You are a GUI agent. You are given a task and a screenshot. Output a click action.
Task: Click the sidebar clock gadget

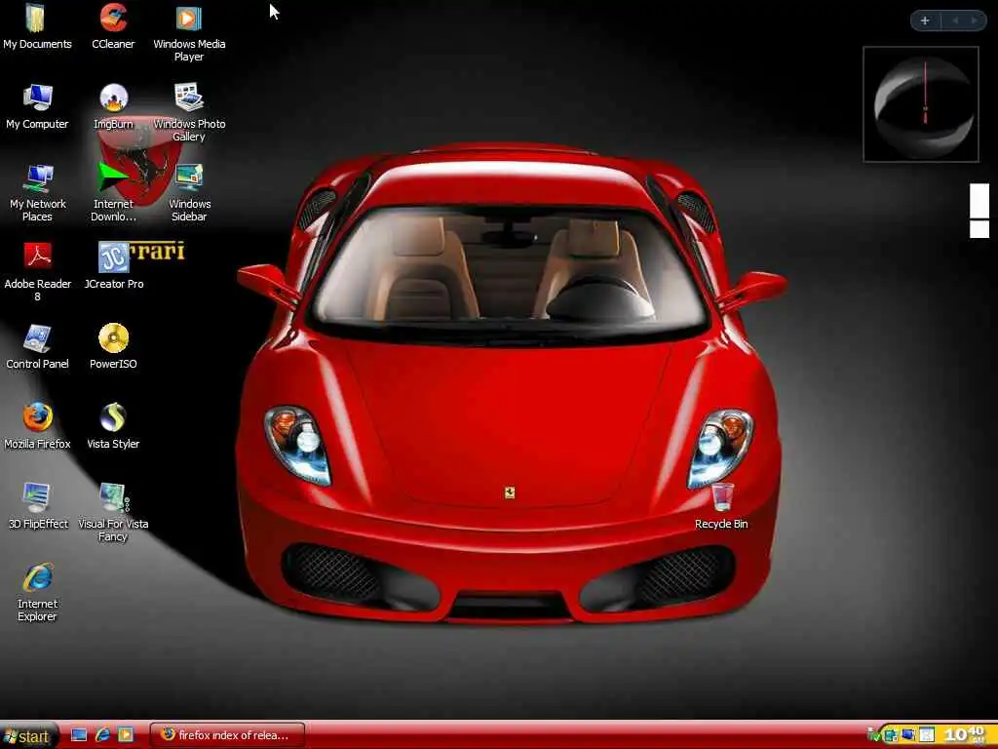(x=920, y=103)
